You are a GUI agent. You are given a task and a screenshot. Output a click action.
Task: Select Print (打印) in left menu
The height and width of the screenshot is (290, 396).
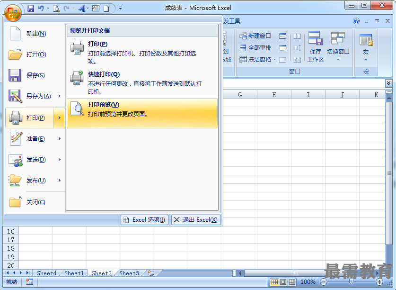point(29,118)
